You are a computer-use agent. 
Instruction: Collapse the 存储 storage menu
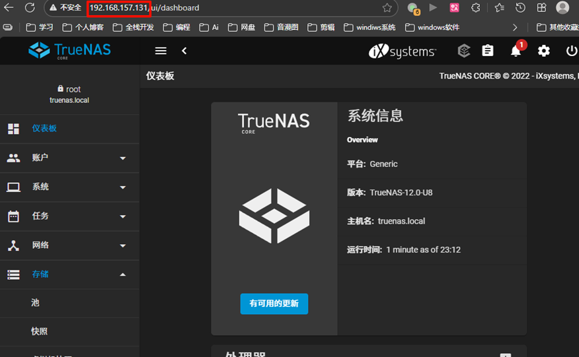point(70,275)
